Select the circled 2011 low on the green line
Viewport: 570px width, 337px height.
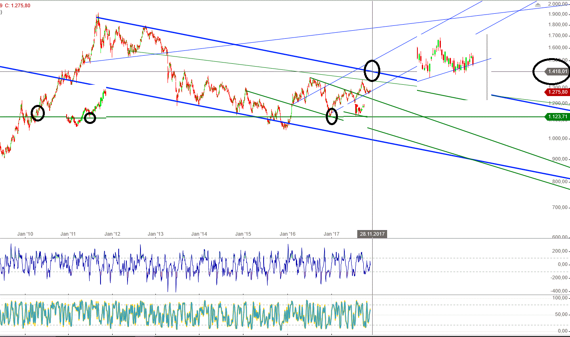(91, 118)
